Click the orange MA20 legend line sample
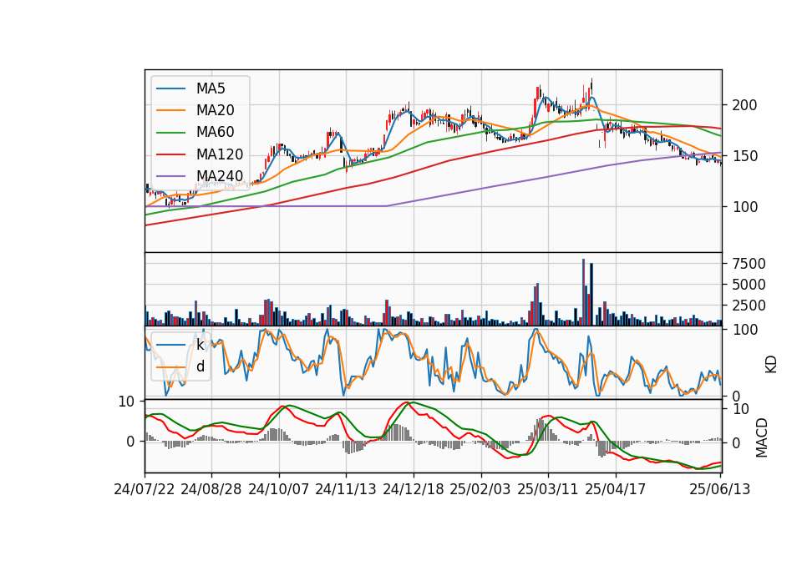Screen dimensions: 802x576 tap(170, 110)
